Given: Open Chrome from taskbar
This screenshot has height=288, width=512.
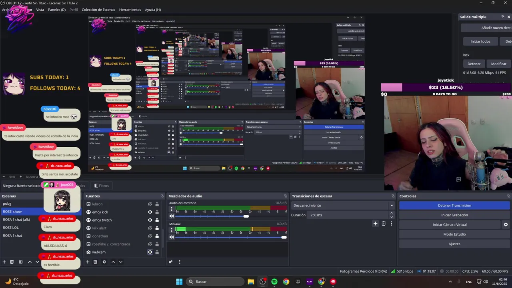Looking at the screenshot, I should coord(286,282).
